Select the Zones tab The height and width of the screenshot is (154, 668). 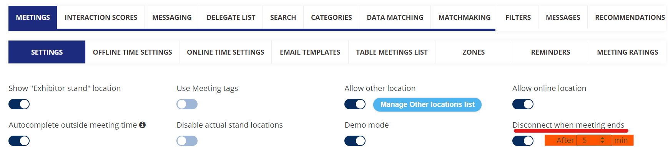(x=474, y=52)
